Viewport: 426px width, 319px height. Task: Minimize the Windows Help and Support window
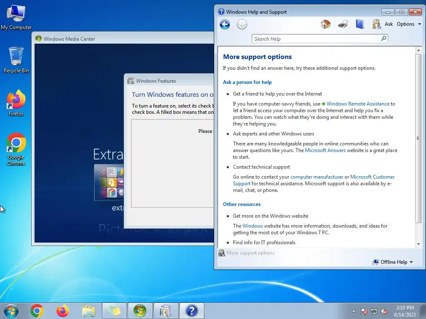pos(388,12)
